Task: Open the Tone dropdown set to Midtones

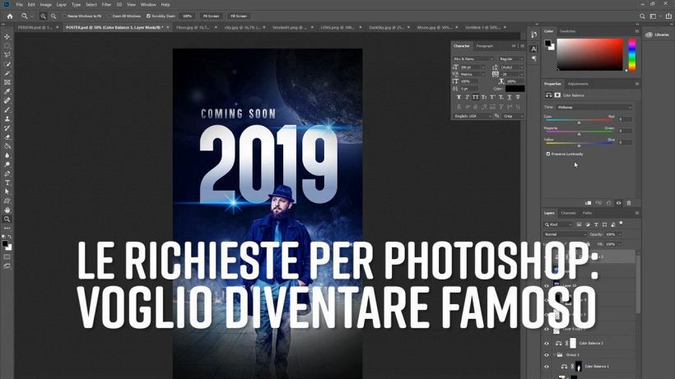Action: click(x=594, y=107)
